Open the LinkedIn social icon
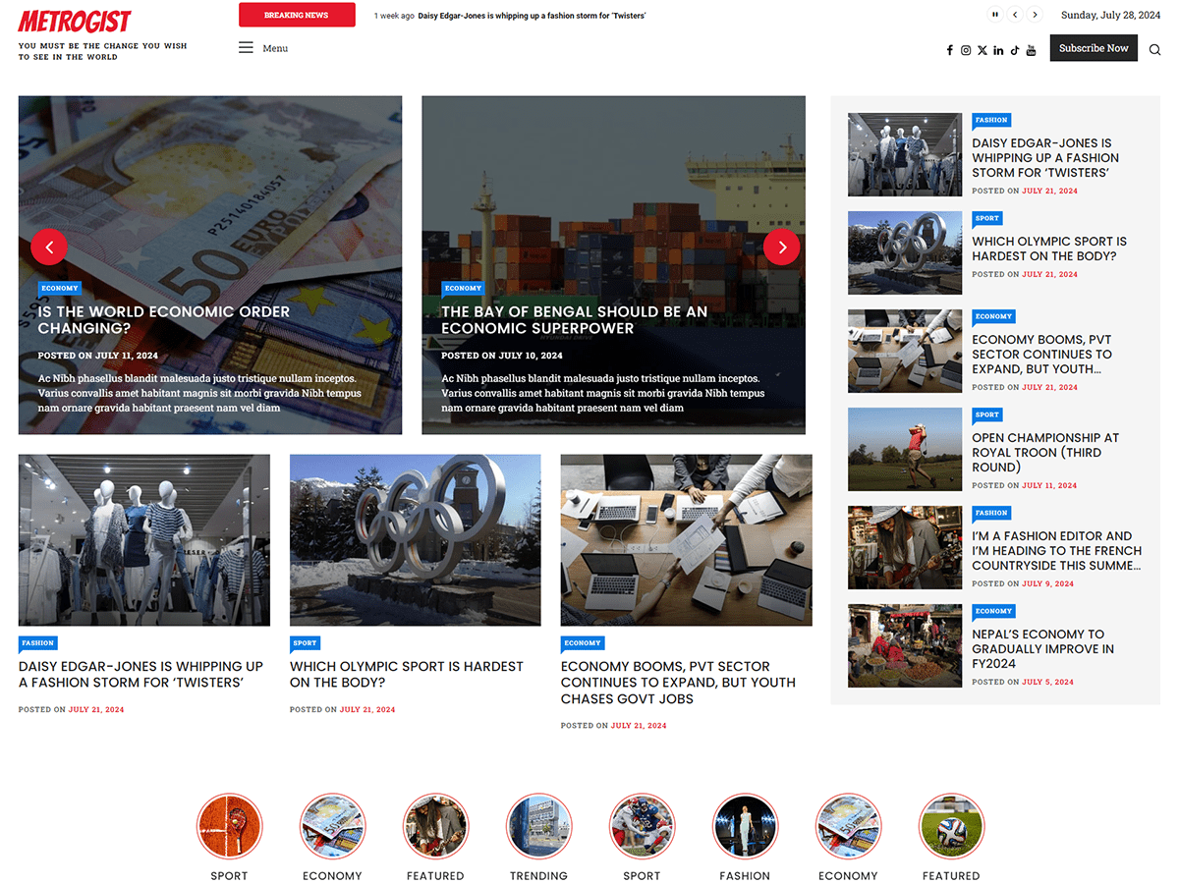 998,49
